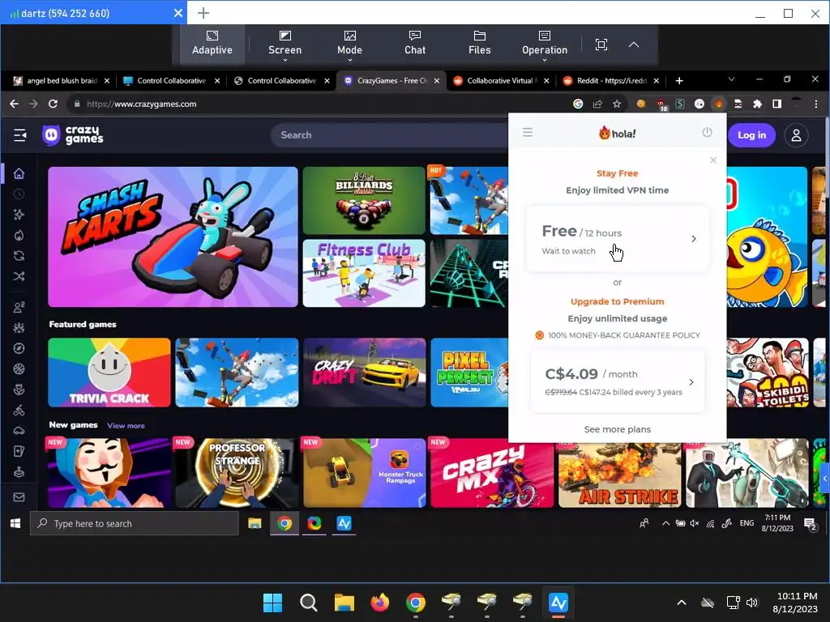This screenshot has width=830, height=622.
Task: Click Type here to search box
Action: tap(134, 524)
